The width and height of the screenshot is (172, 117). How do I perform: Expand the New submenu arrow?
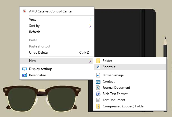pyautogui.click(x=90, y=61)
